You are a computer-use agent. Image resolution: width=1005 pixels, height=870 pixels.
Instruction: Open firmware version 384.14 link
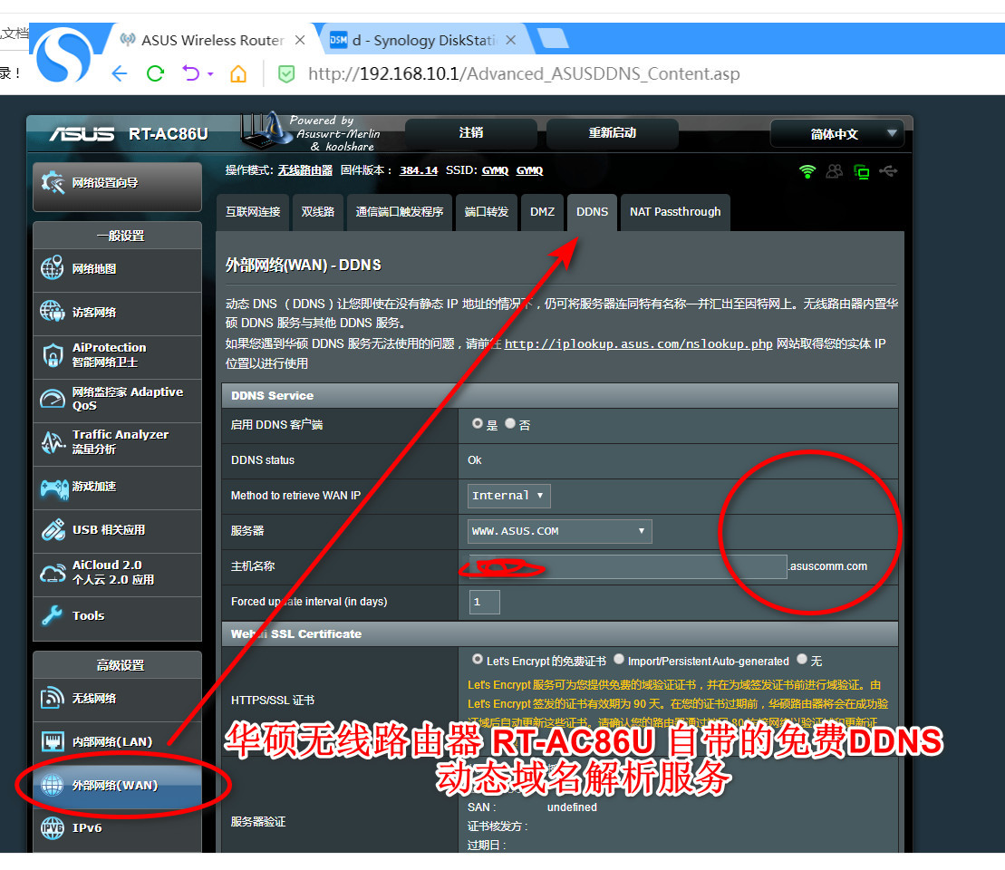419,170
